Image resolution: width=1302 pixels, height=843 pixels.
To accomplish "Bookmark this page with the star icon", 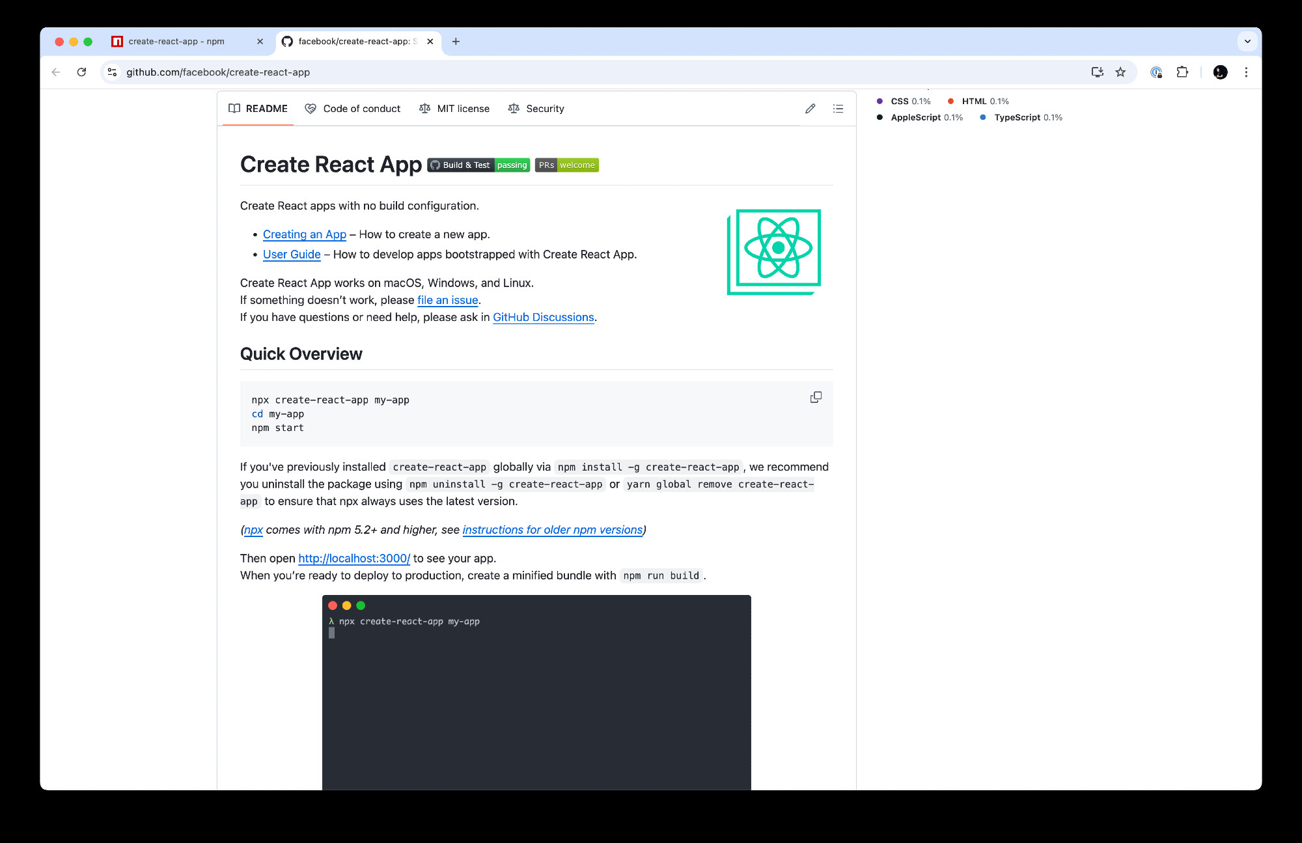I will [x=1120, y=72].
